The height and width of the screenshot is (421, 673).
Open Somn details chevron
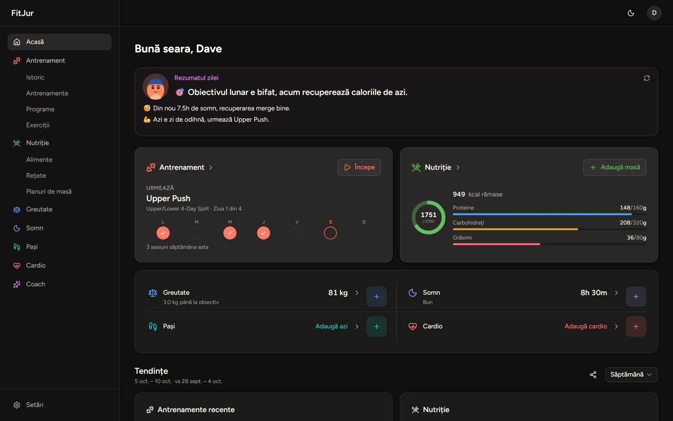[616, 293]
